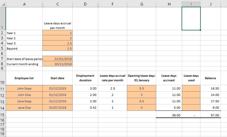
Task: Click the column G header
Action: 142,3
